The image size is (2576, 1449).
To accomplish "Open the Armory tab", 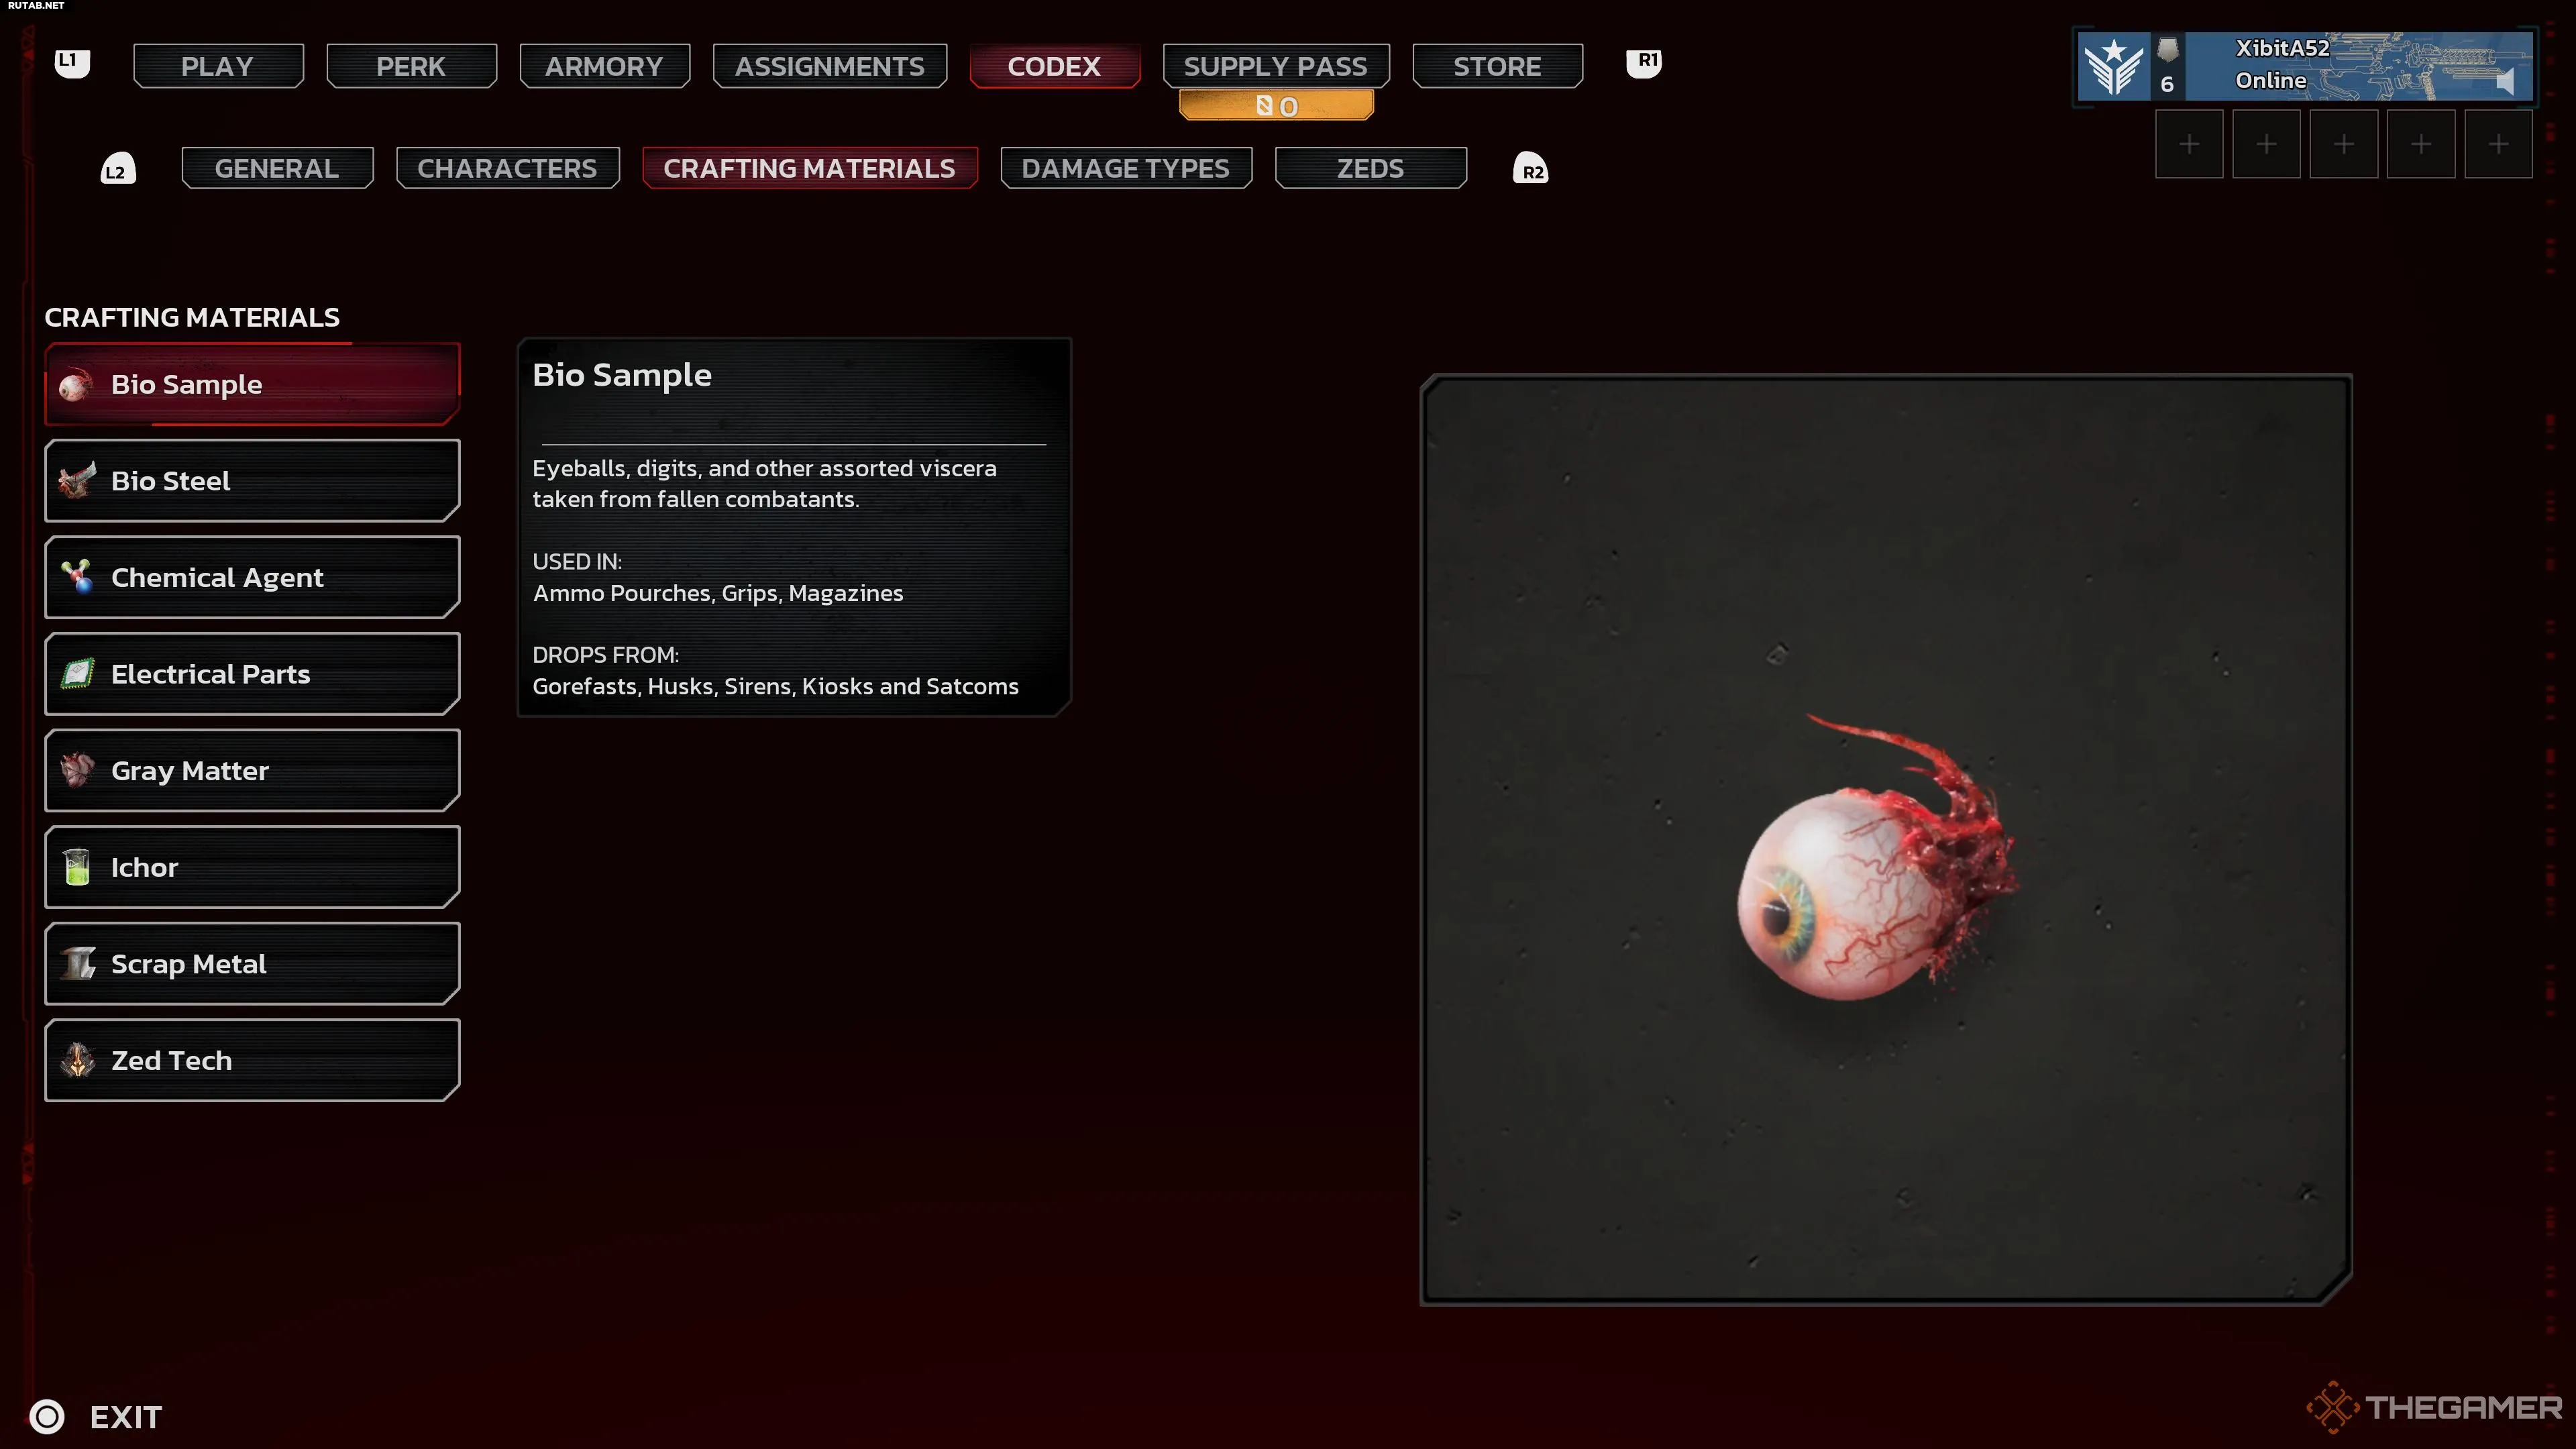I will (604, 66).
